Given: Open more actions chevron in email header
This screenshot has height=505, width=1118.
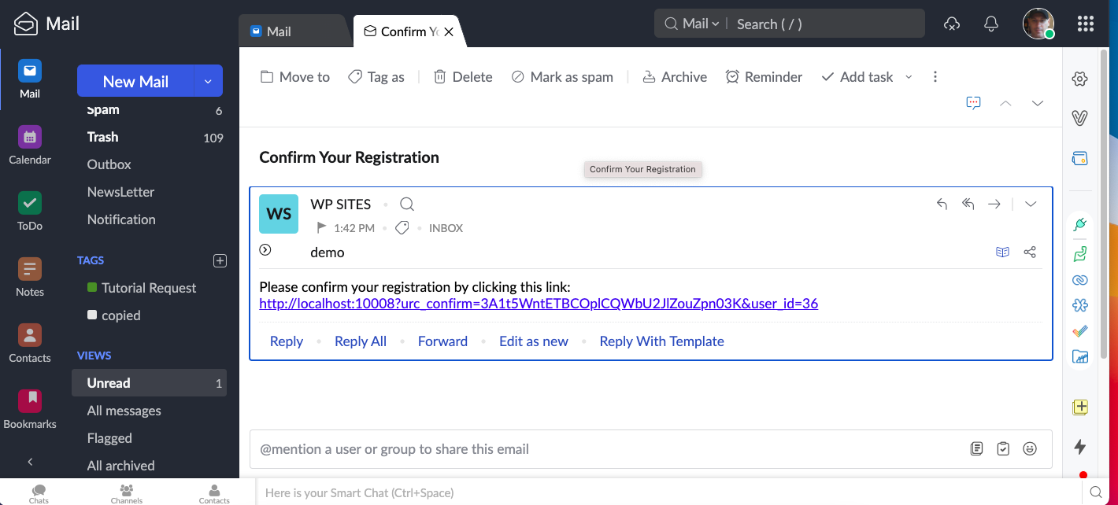Looking at the screenshot, I should click(1031, 205).
